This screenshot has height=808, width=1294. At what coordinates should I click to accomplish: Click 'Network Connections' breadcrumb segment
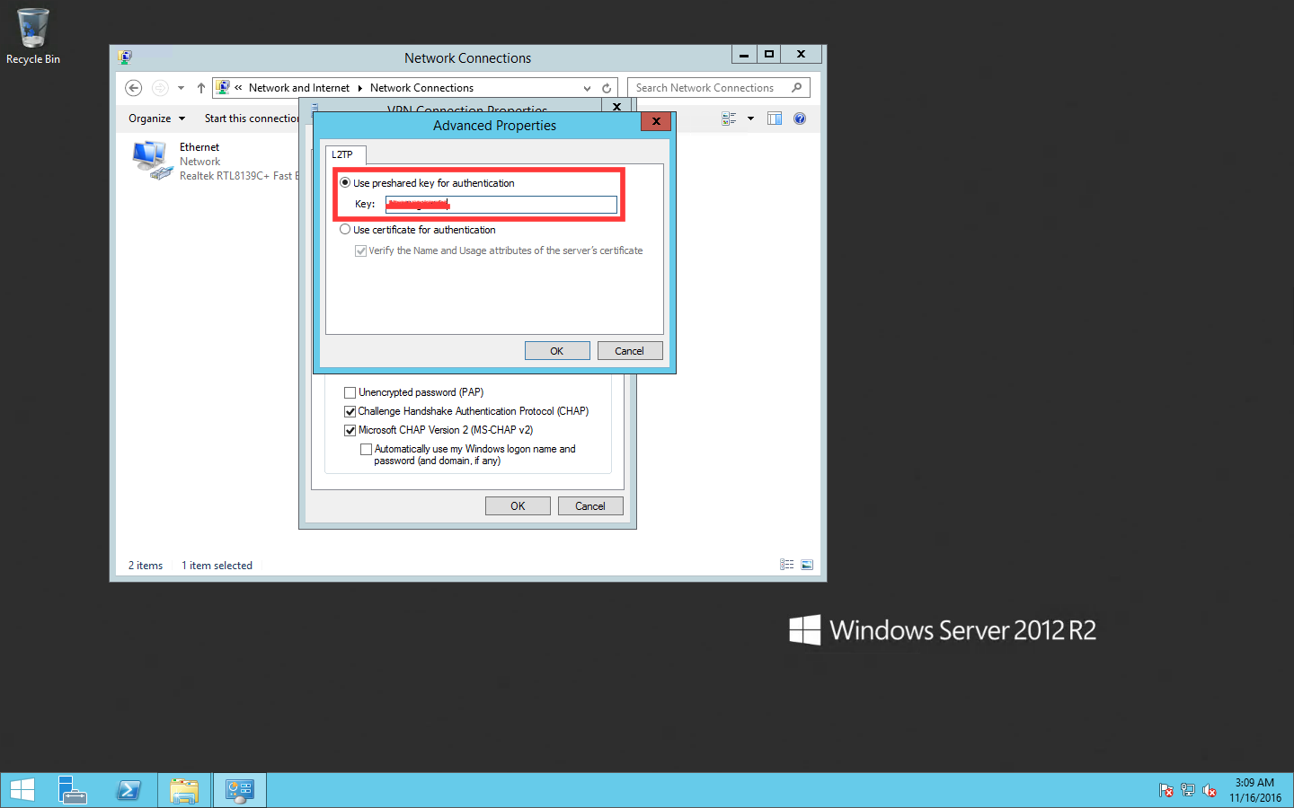421,88
